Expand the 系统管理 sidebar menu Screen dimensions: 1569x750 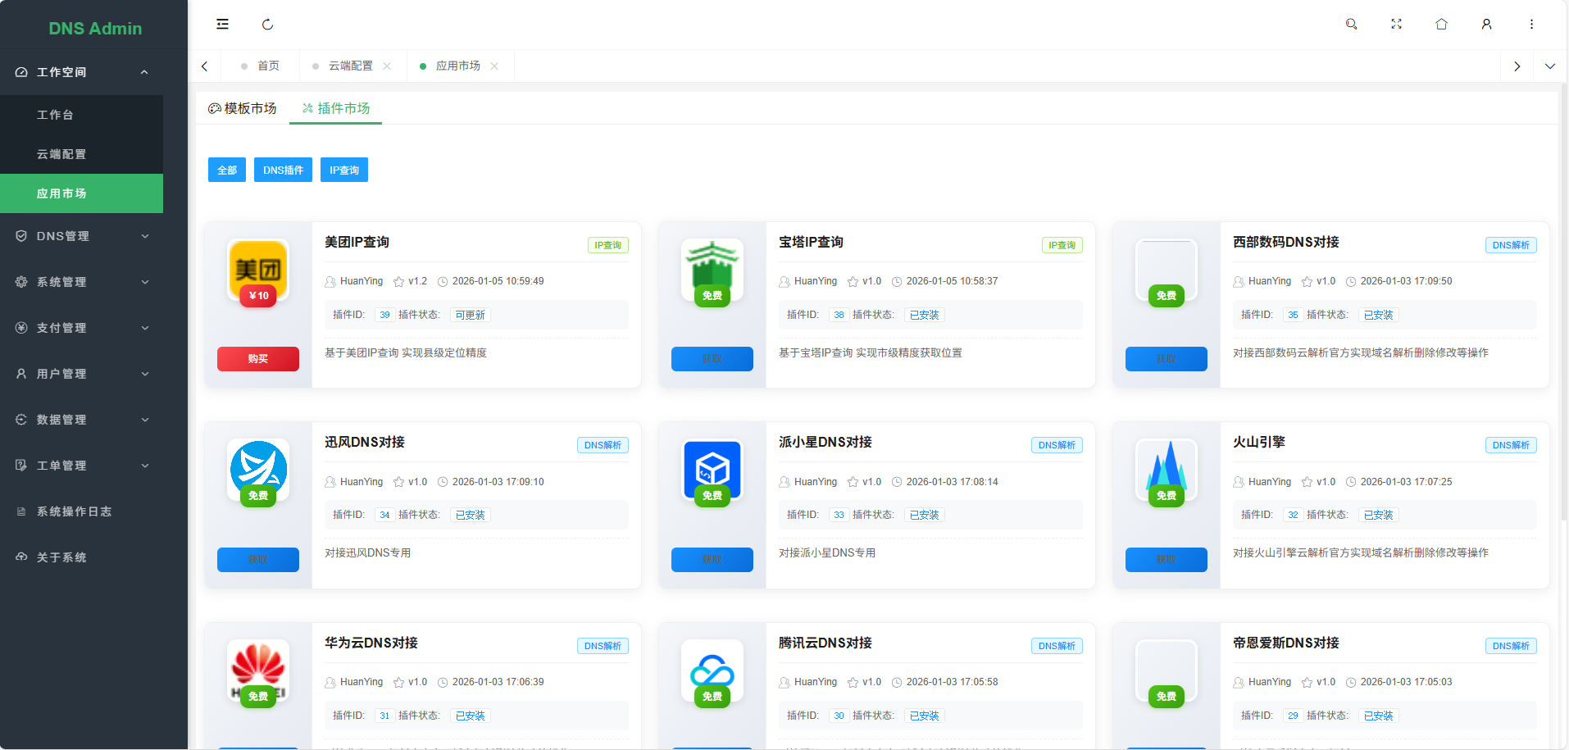pos(82,282)
